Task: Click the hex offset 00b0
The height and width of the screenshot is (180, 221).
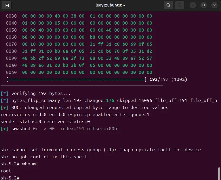Action: click(11, 72)
